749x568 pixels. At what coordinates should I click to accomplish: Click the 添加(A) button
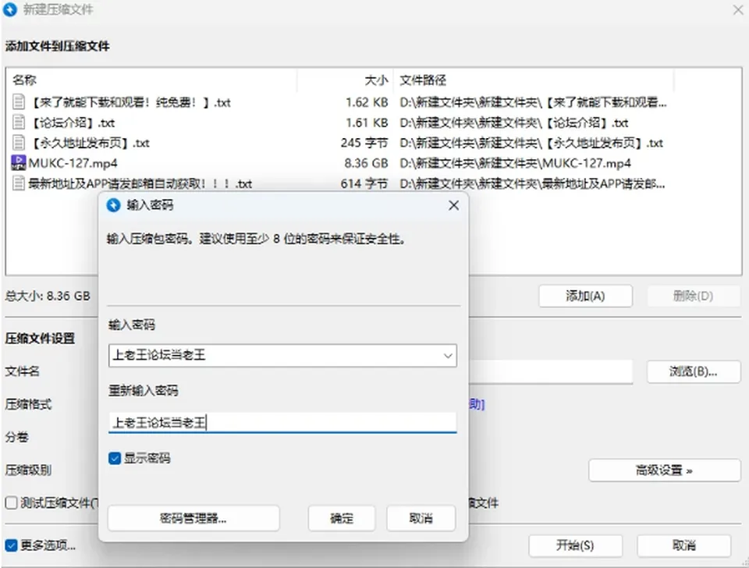(x=586, y=296)
